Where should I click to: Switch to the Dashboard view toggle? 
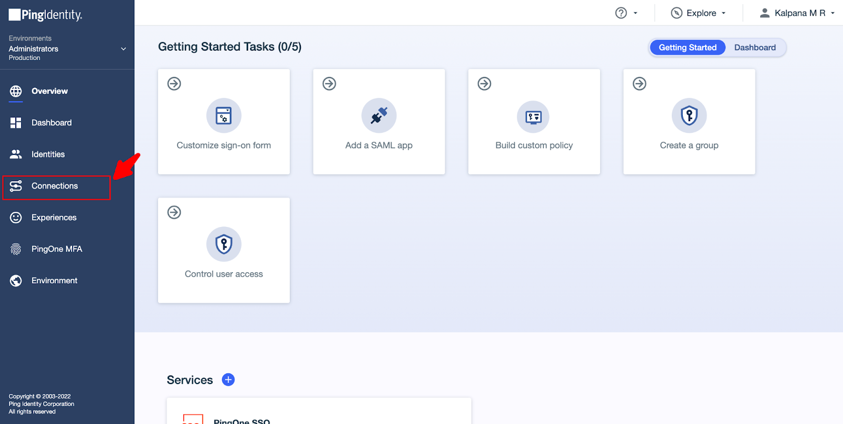[x=754, y=47]
